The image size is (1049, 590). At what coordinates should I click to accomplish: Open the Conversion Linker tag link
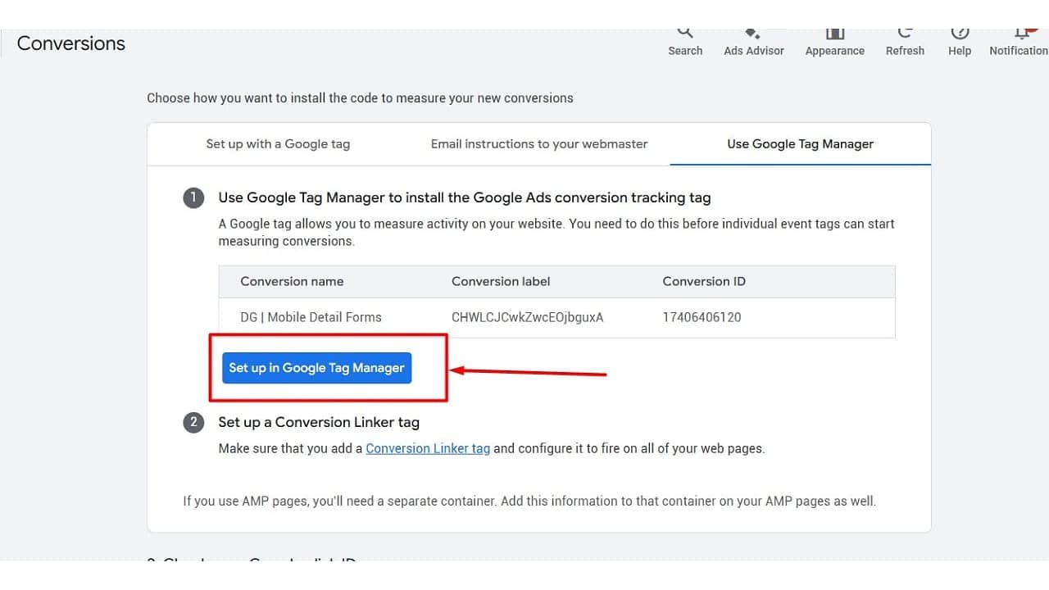click(428, 448)
